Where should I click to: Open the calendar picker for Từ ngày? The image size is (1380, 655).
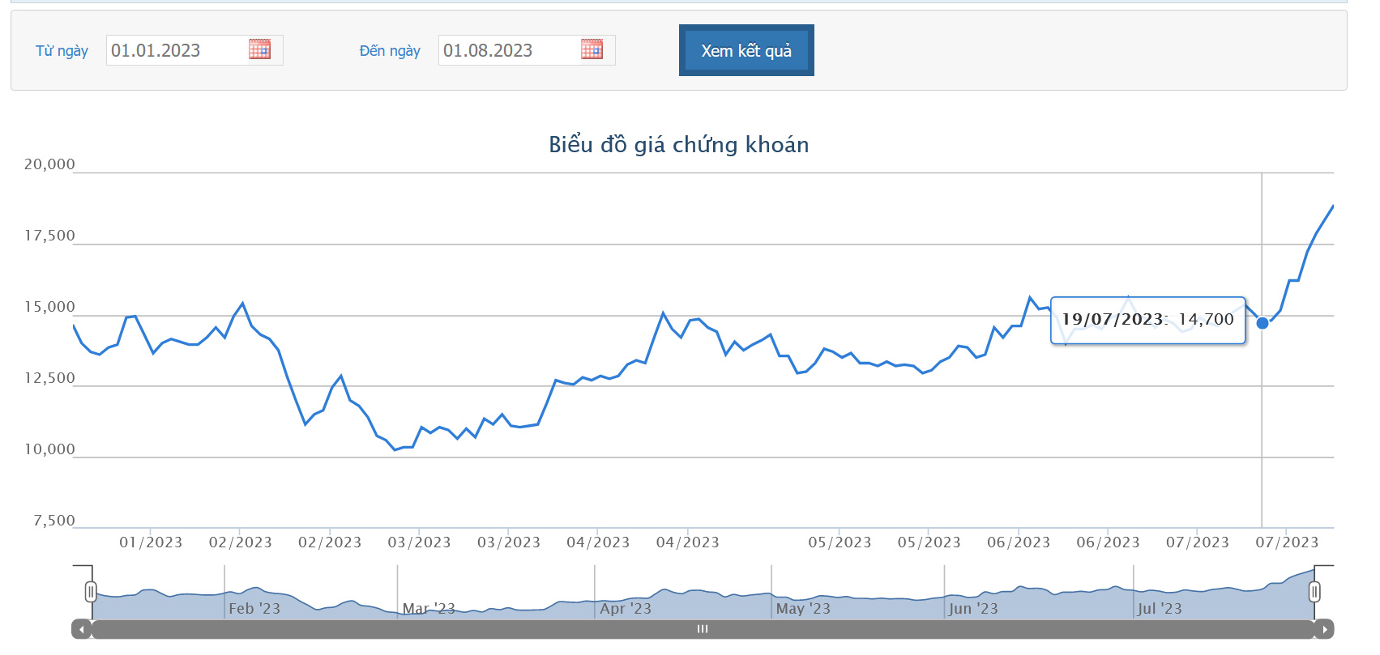259,49
